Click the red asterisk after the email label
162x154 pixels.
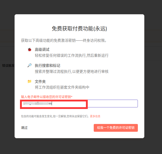[x=72, y=97]
